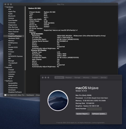The height and width of the screenshot is (129, 126).
Task: Open Diagnostics entry
Action: pos(13,25)
